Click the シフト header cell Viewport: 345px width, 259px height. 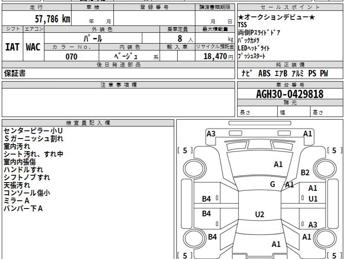[x=12, y=29]
